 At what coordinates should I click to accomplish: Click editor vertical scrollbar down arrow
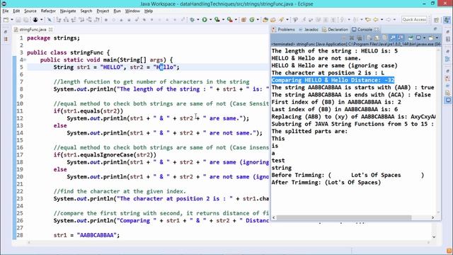[x=434, y=237]
